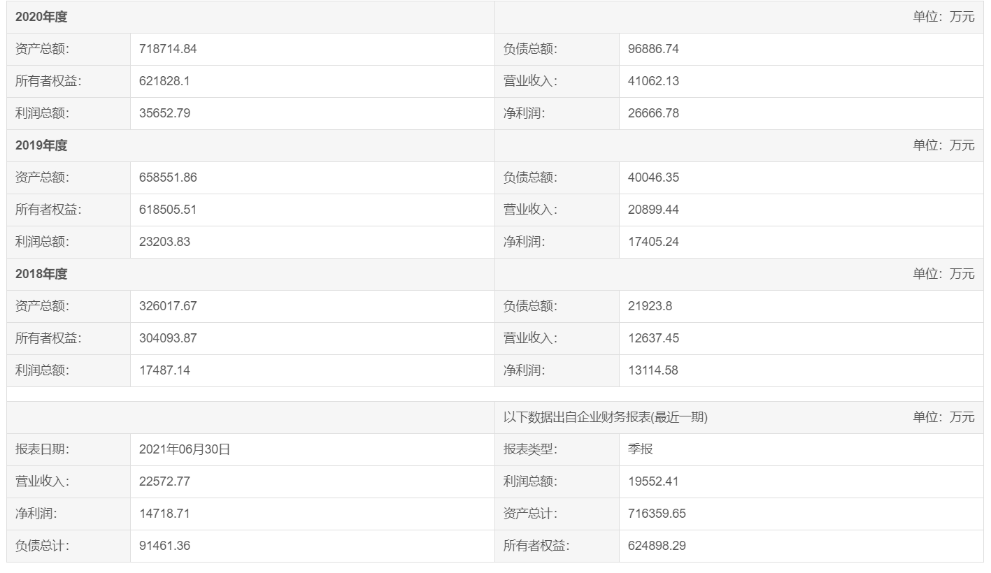Select the 2018 net profit value 13114.58

click(x=653, y=371)
